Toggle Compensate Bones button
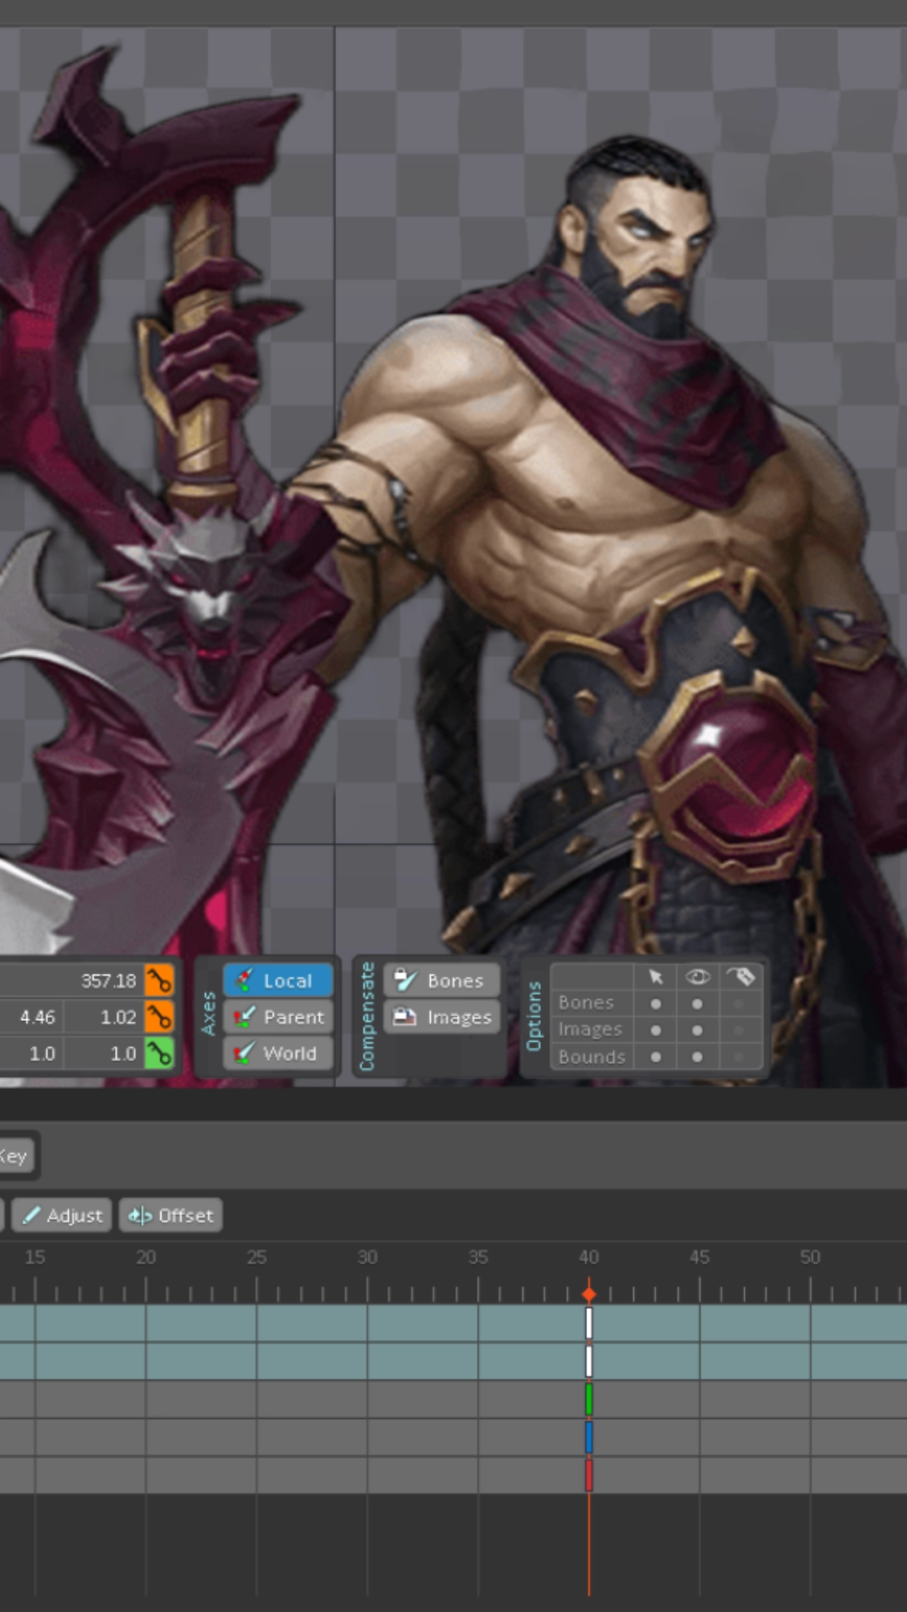Screen dimensions: 907x1612 click(442, 980)
